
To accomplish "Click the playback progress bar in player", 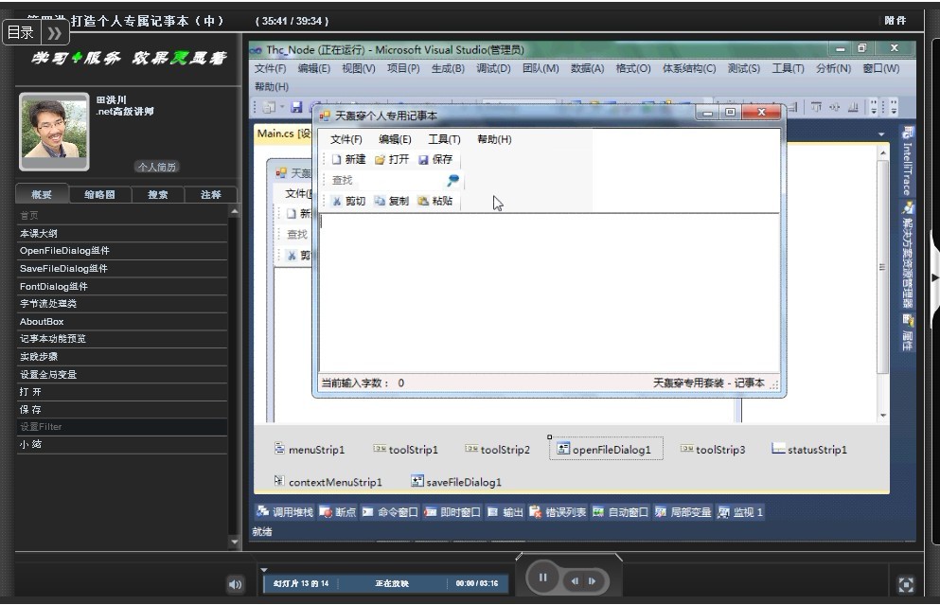I will coord(385,583).
